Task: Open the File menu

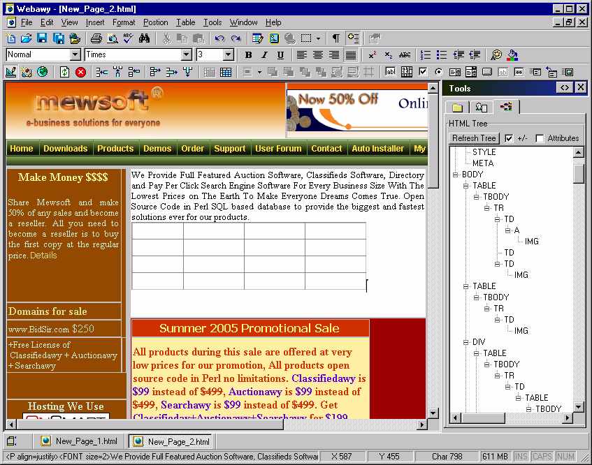Action: click(x=27, y=22)
